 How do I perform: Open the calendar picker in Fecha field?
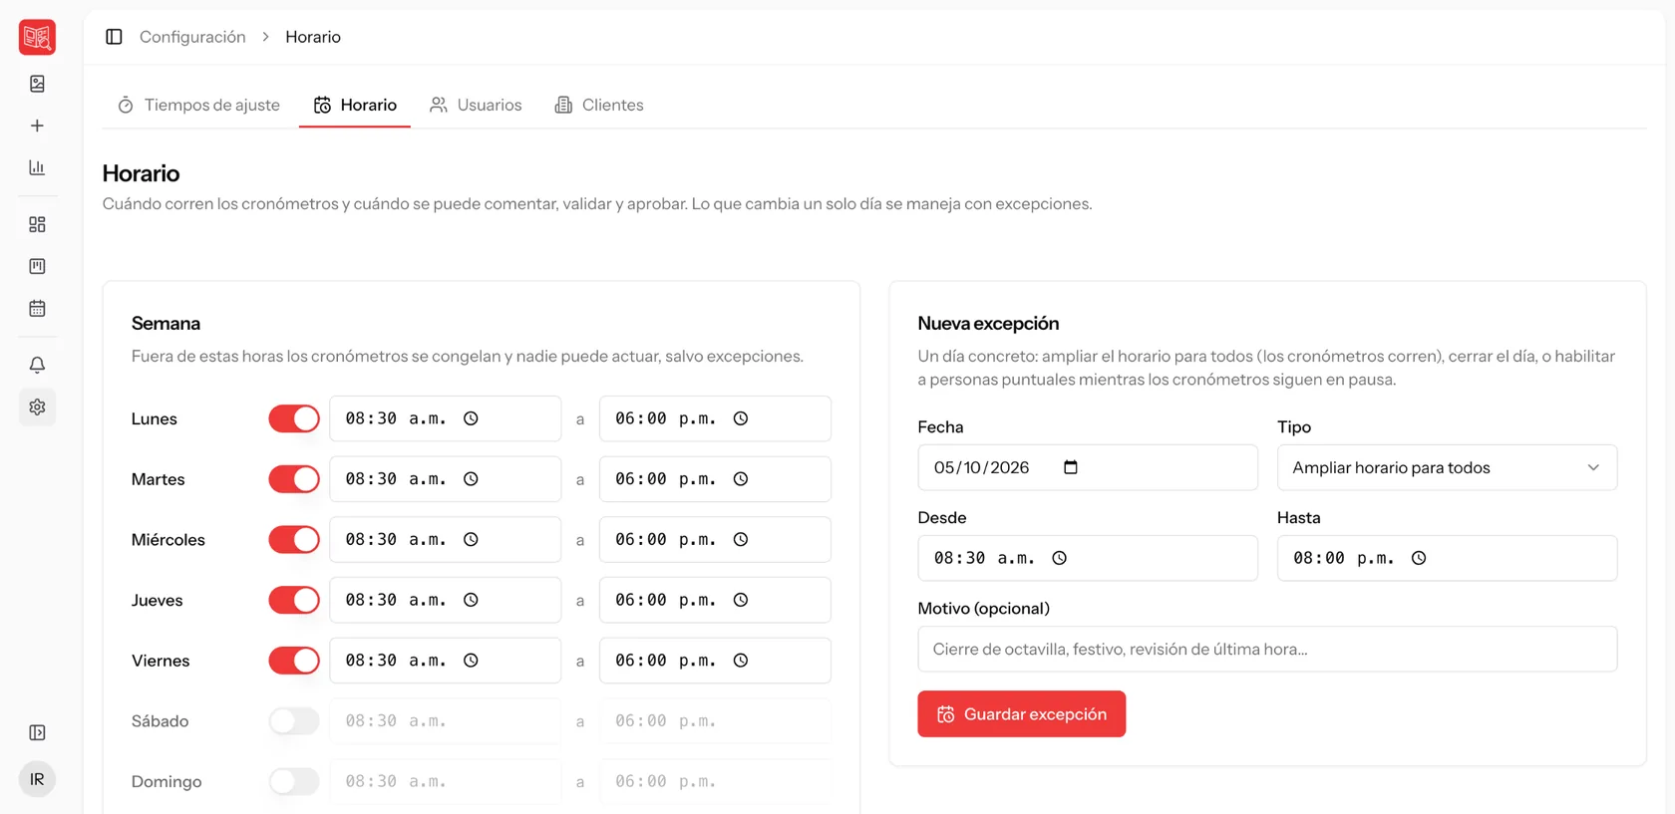1071,467
